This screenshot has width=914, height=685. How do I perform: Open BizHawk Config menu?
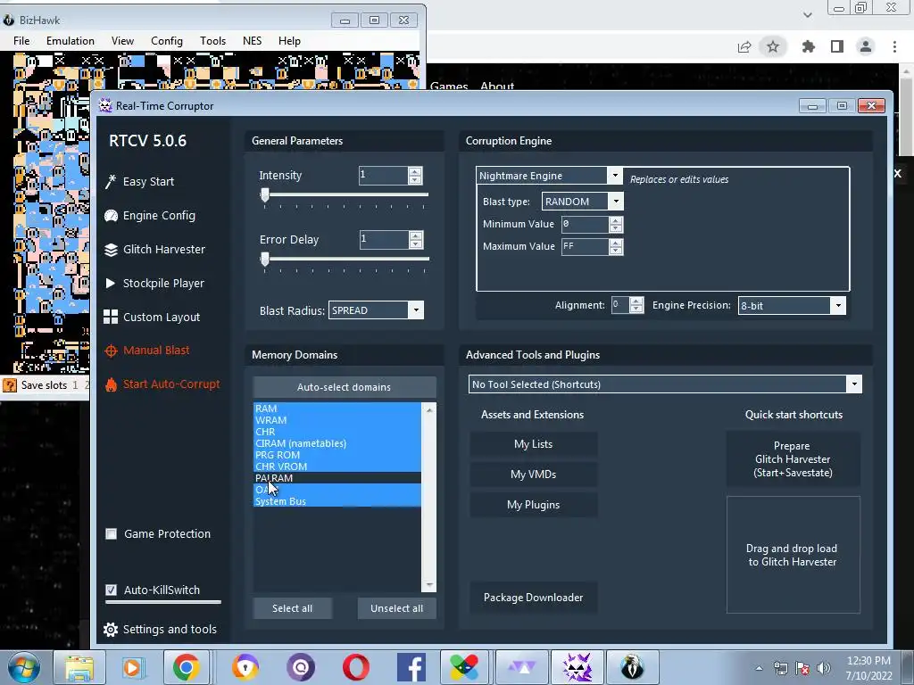167,41
